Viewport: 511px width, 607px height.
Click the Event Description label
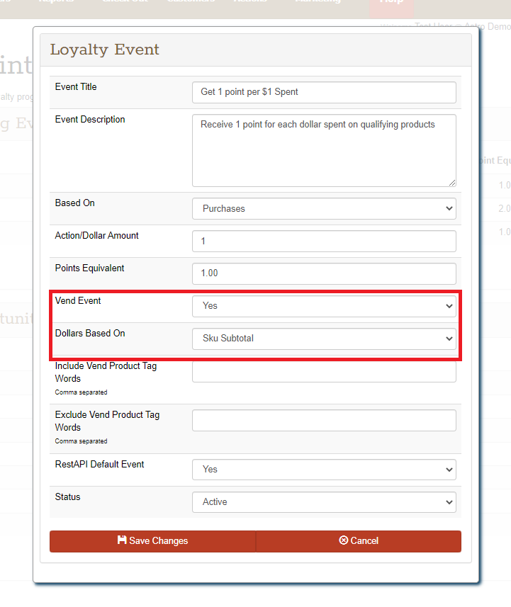(90, 120)
